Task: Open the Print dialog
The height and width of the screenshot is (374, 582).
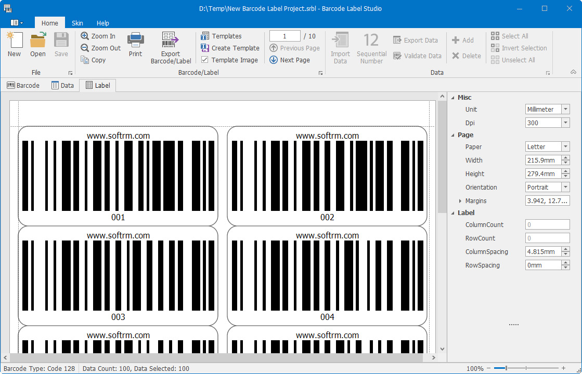Action: 135,45
